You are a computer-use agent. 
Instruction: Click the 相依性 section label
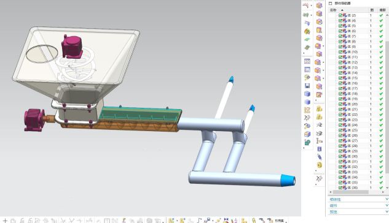coord(335,199)
